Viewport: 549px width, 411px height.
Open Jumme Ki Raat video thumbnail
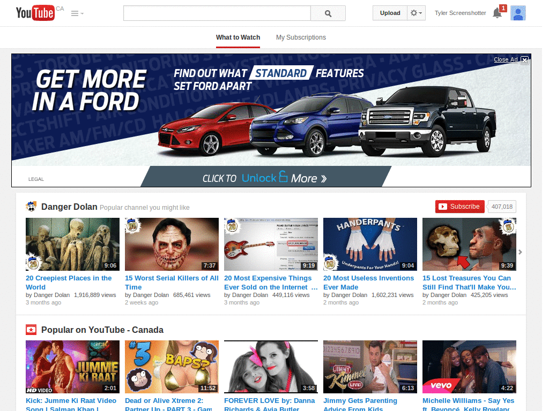click(72, 367)
